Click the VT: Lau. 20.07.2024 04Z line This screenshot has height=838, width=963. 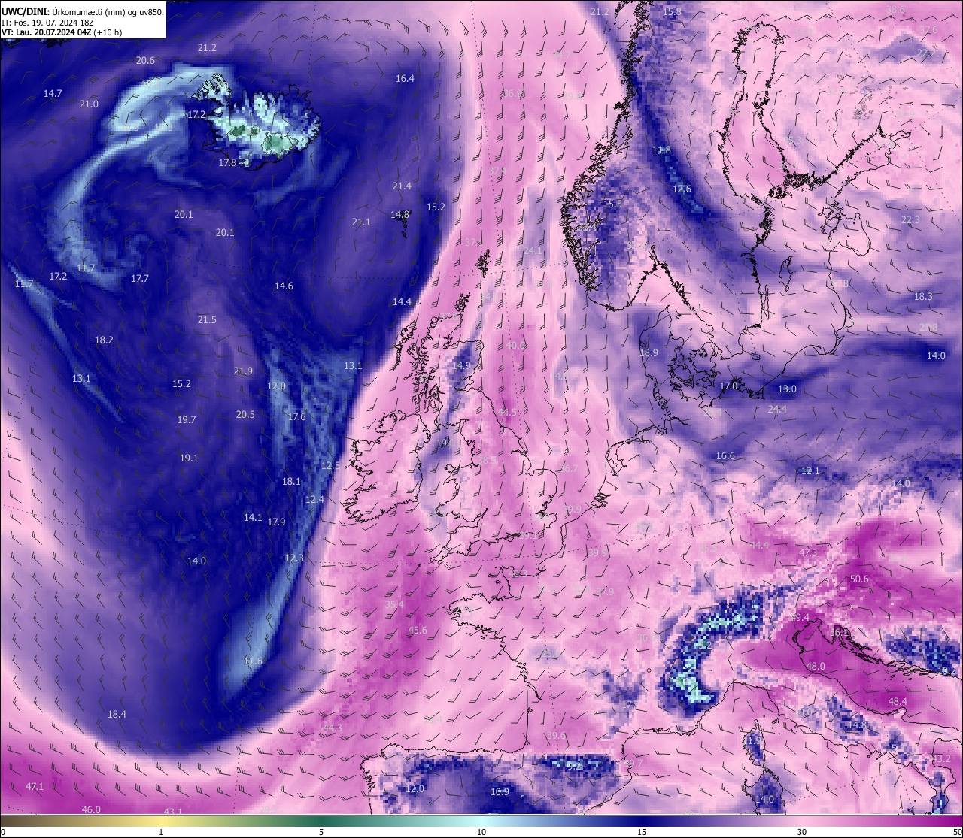tap(62, 32)
